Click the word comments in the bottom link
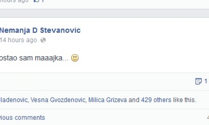The width and height of the screenshot is (209, 125). pos(30,117)
